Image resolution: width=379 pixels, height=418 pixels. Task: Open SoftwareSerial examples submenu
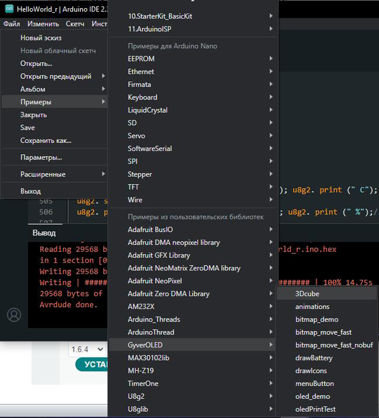click(193, 148)
